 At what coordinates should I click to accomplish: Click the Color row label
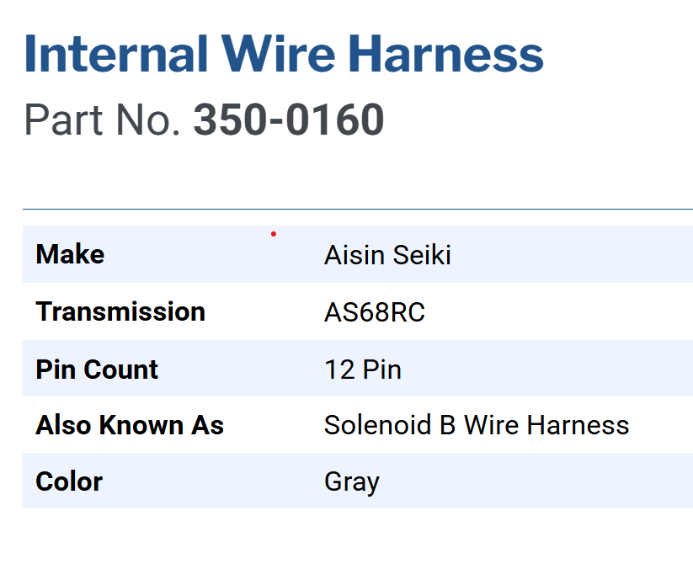69,481
